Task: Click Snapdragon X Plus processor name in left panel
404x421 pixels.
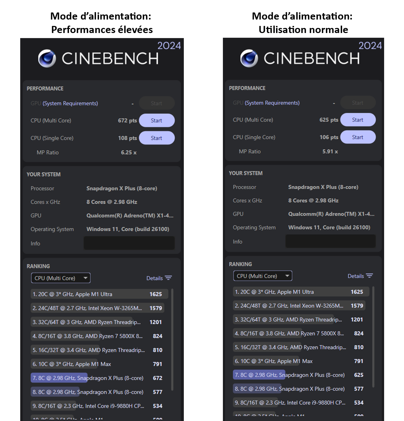Action: tap(122, 188)
